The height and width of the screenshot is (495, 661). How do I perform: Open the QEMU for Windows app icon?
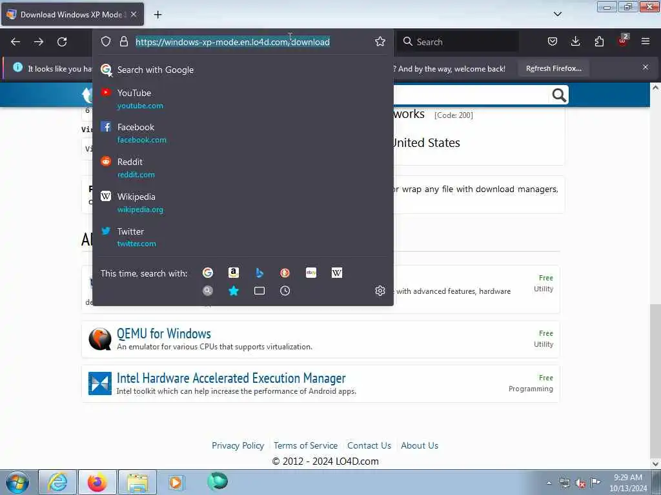pyautogui.click(x=100, y=339)
